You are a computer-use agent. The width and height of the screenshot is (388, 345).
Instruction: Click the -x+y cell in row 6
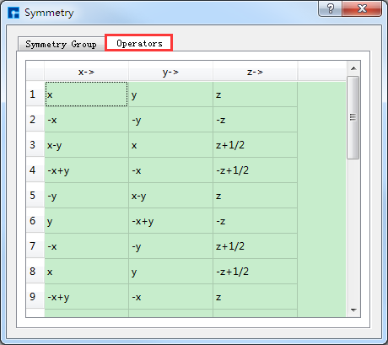[170, 220]
